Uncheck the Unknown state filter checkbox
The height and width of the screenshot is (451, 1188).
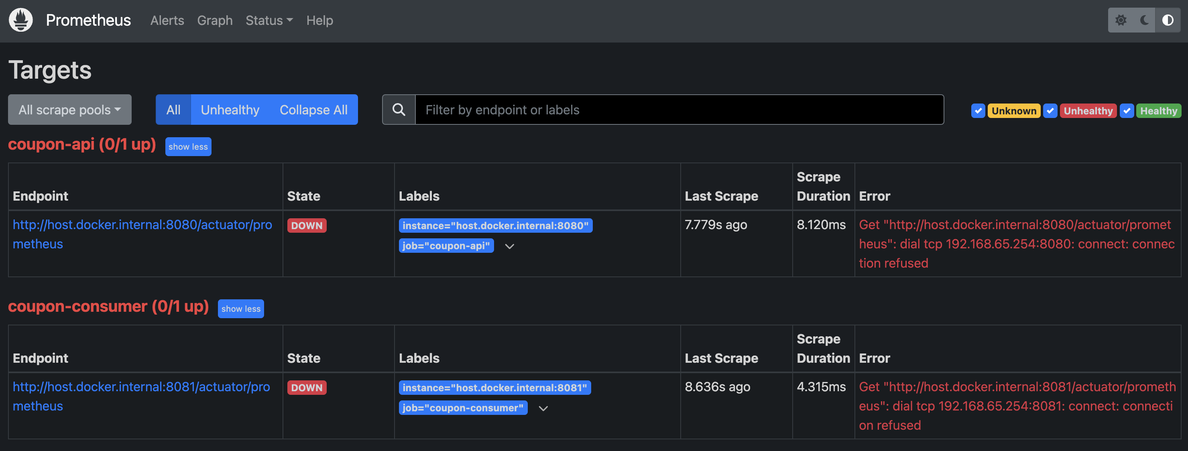[x=978, y=111]
